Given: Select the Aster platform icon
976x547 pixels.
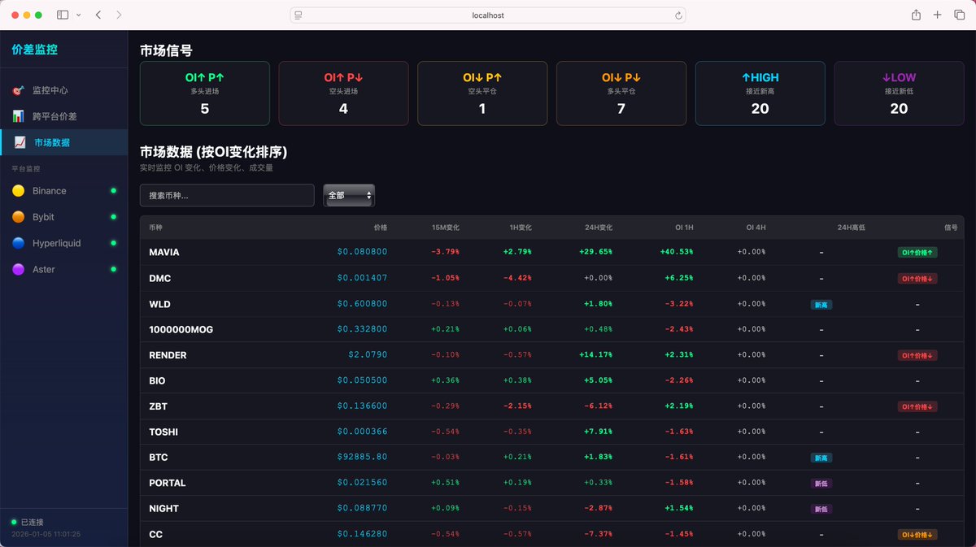Looking at the screenshot, I should pyautogui.click(x=18, y=269).
